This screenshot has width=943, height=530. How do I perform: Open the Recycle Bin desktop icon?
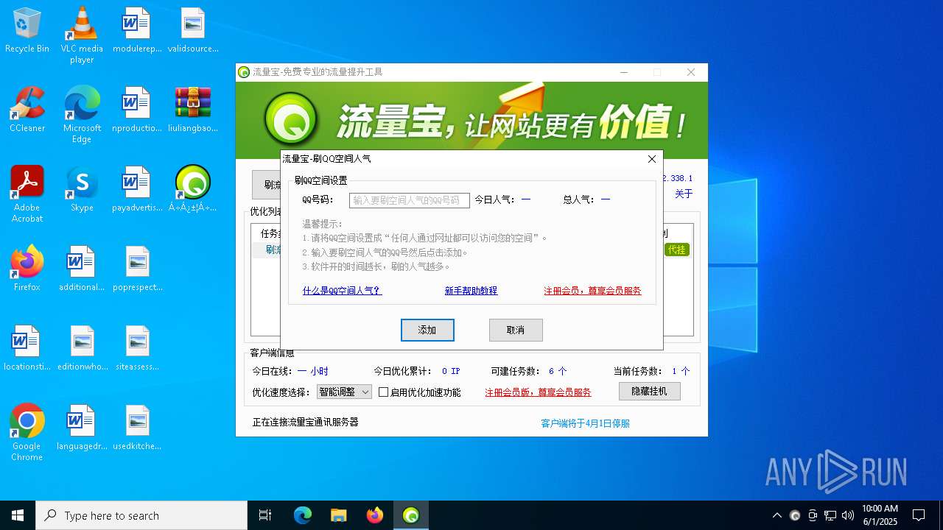(x=27, y=31)
